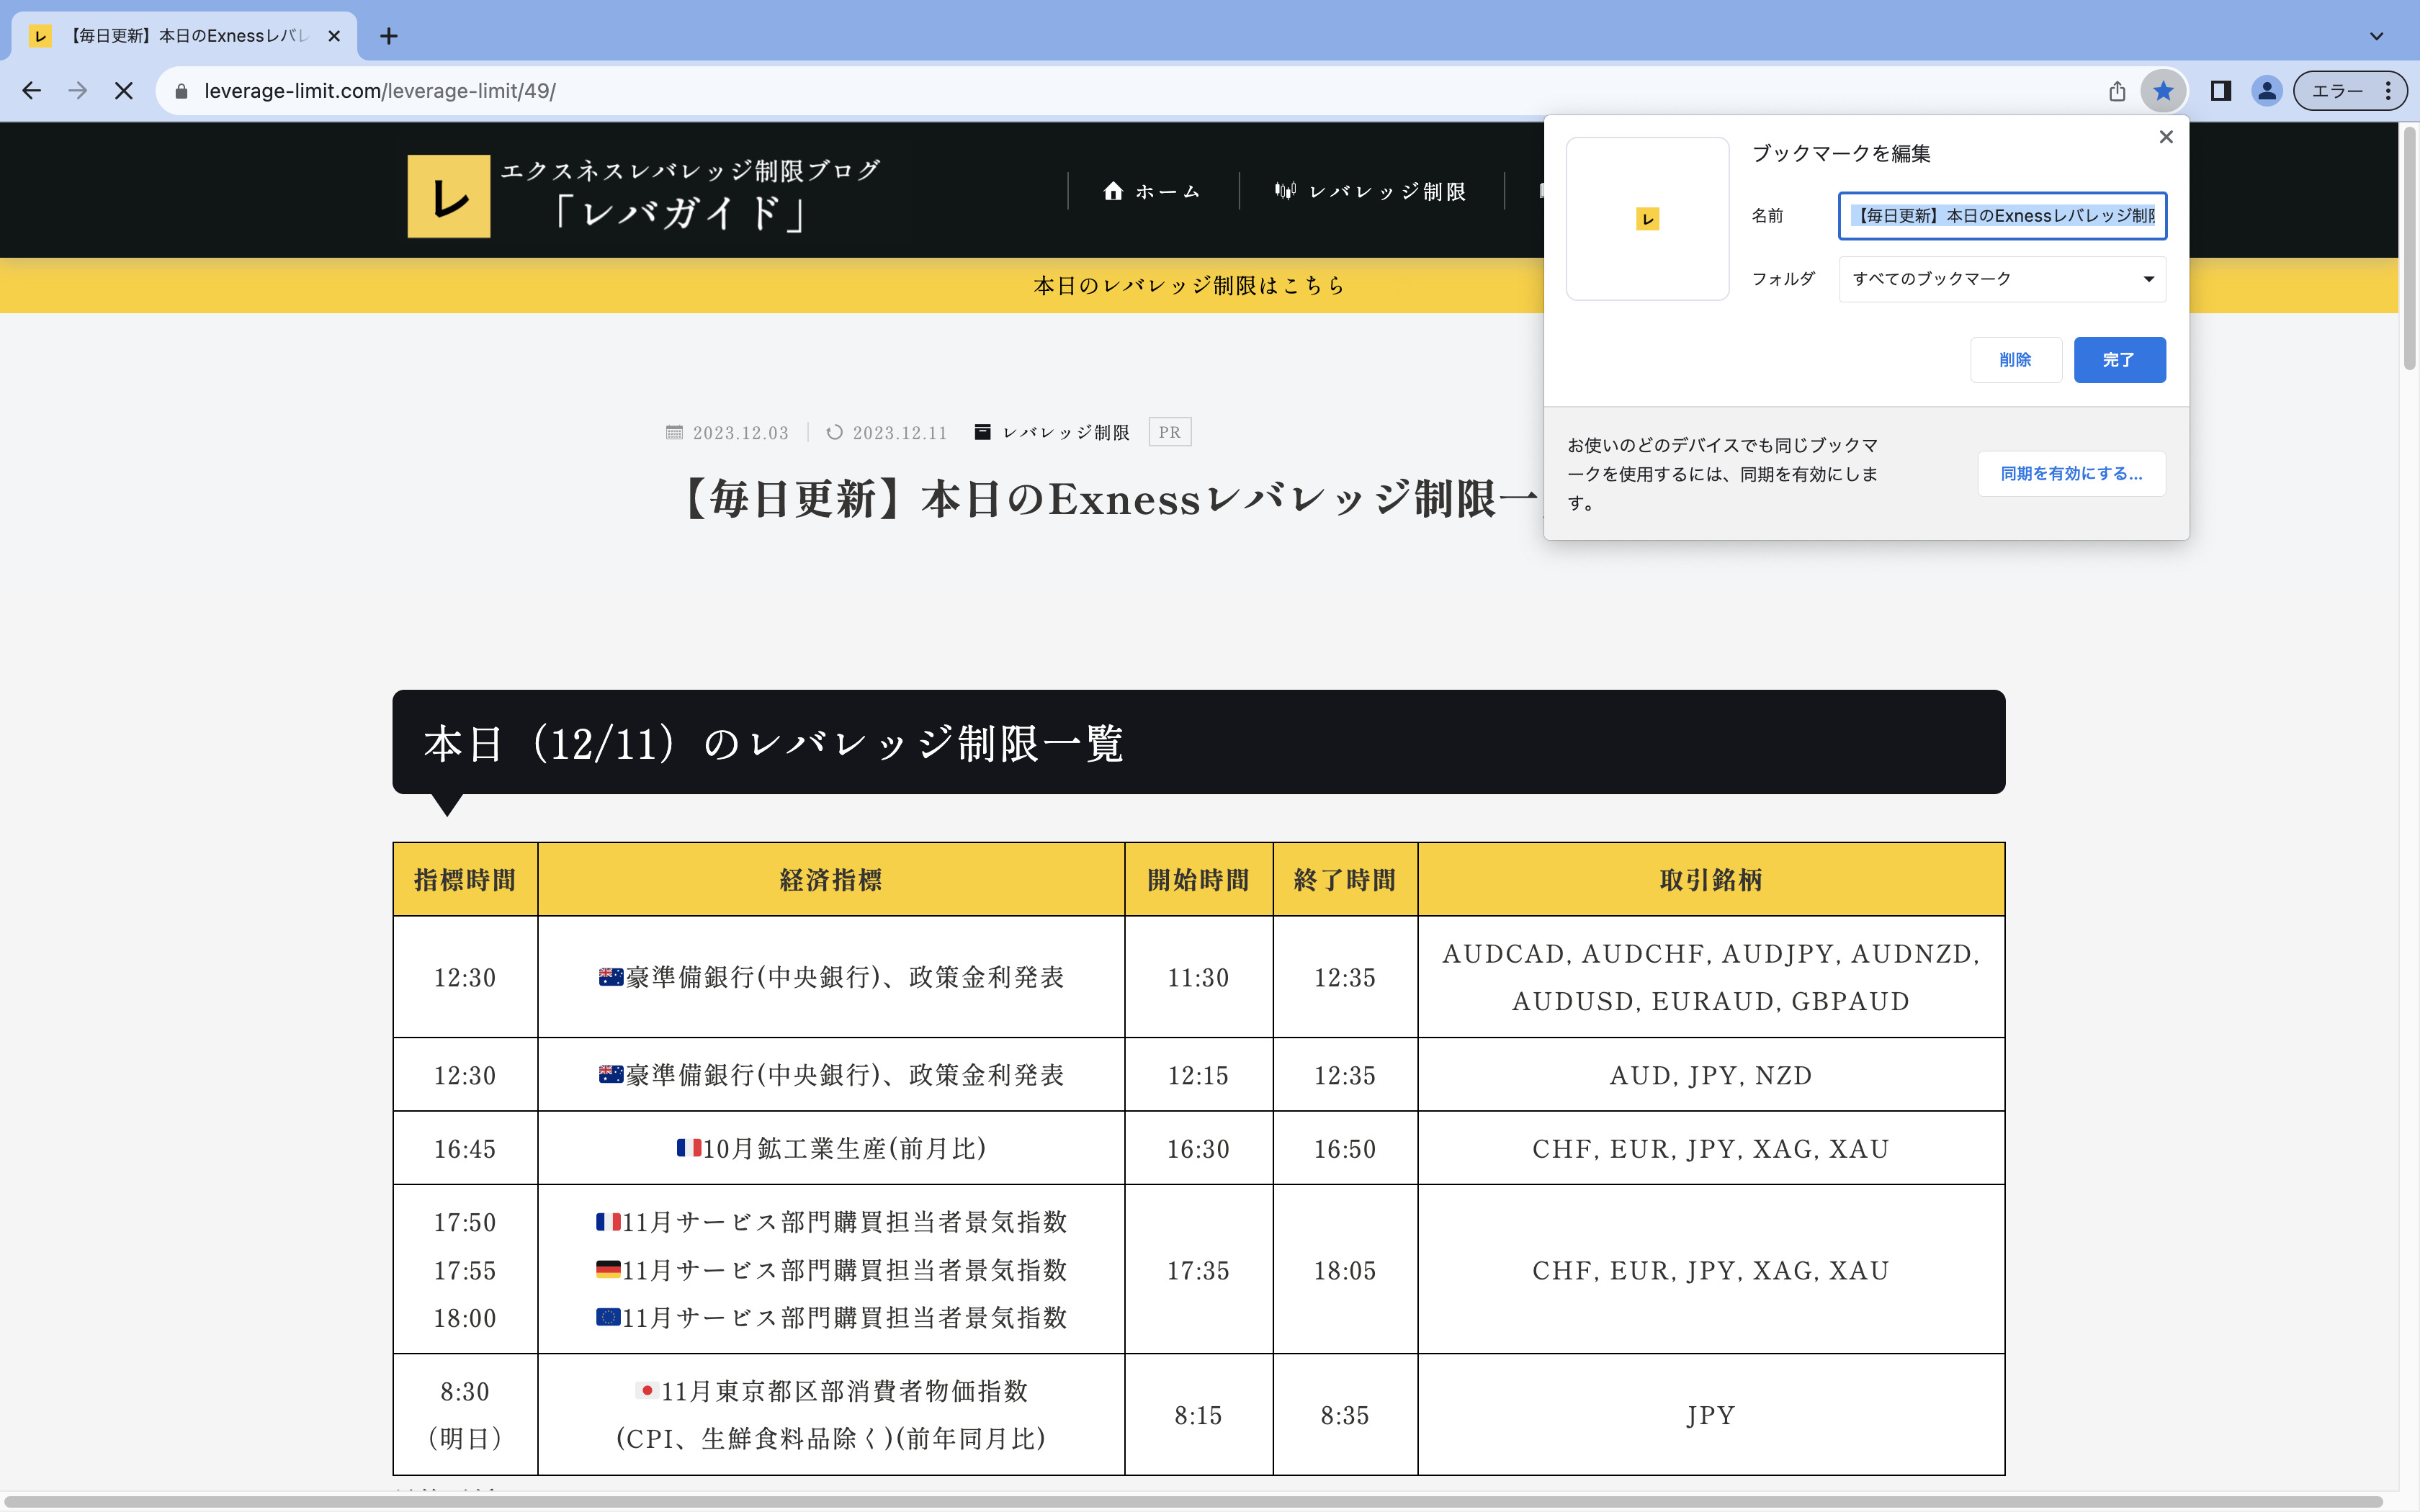Click the 削除 bookmark button
2420x1512 pixels.
pos(2015,360)
